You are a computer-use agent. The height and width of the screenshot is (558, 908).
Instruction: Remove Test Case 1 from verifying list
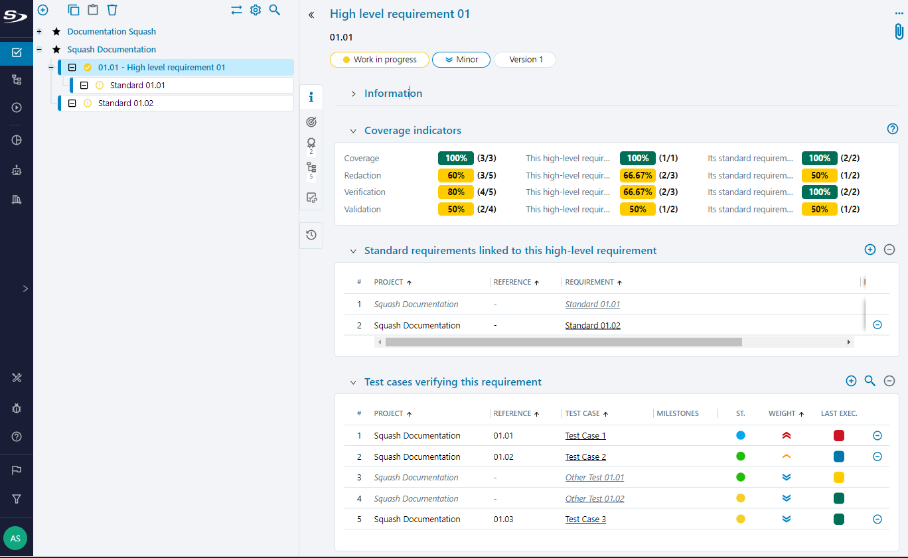877,436
